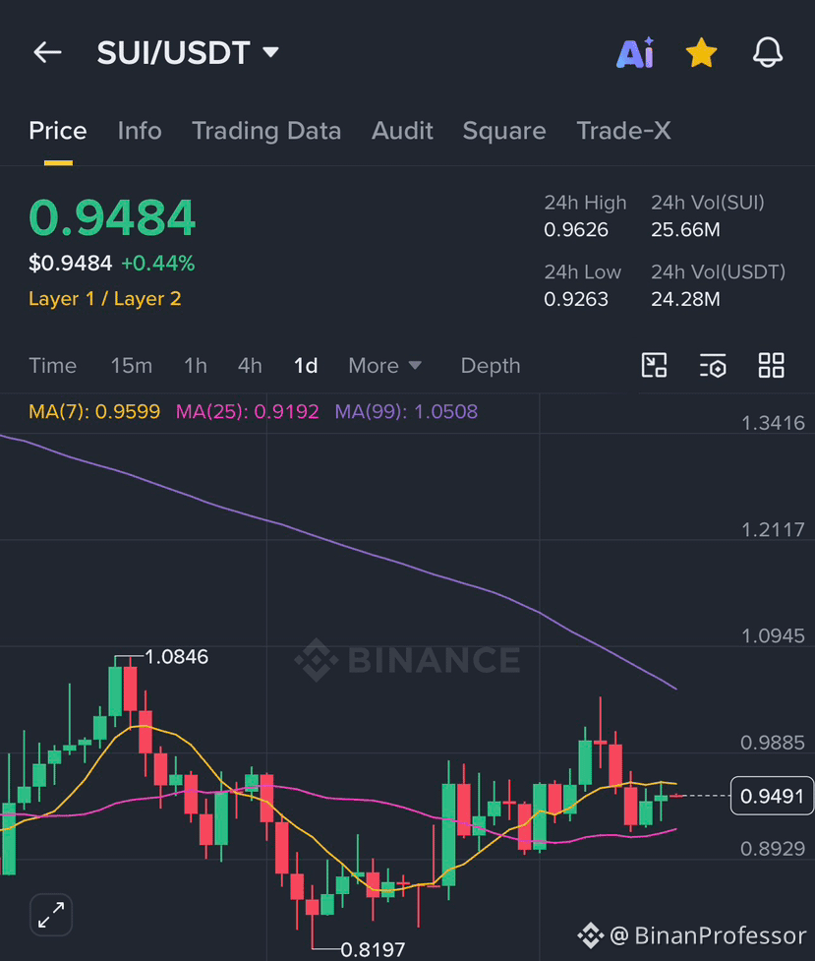This screenshot has width=815, height=961.
Task: Open the chart drawing tools icon
Action: [654, 365]
